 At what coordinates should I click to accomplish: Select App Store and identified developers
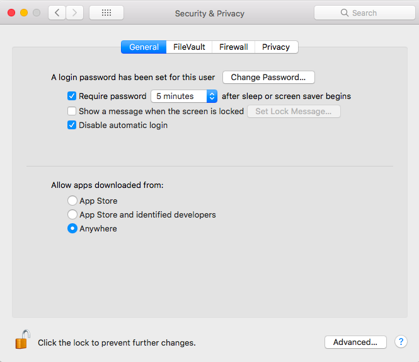pos(72,214)
